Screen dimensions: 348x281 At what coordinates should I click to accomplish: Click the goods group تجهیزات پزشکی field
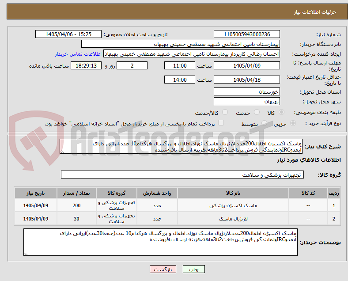182,175
